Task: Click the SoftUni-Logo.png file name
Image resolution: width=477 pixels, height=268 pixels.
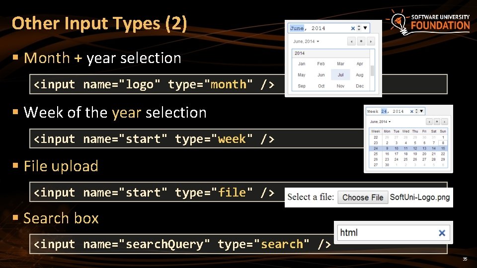Action: point(420,197)
